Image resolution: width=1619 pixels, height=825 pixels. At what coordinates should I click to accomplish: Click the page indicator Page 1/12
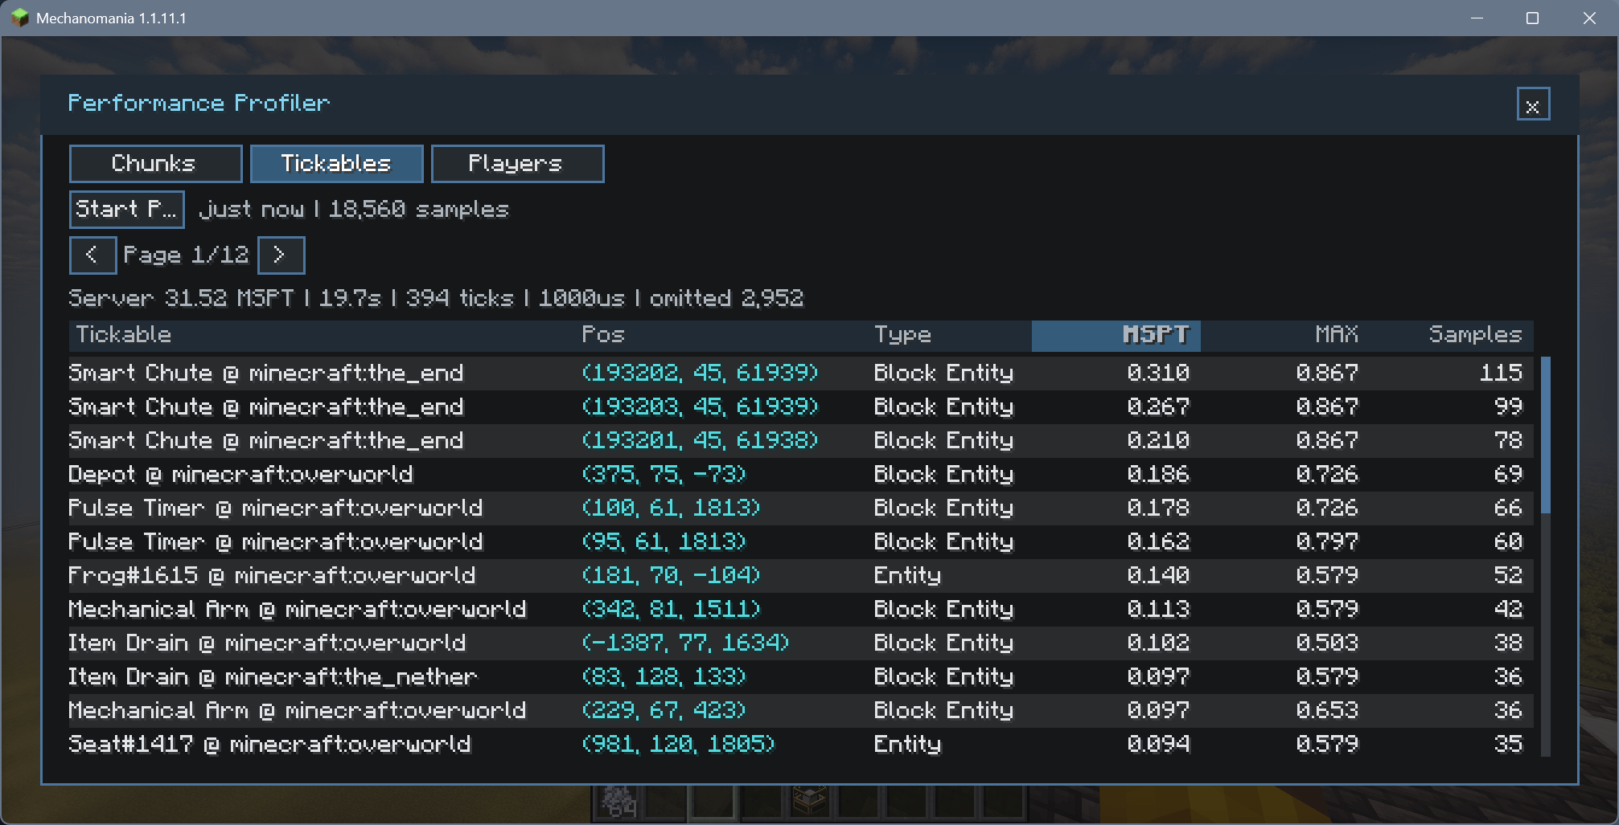coord(187,255)
